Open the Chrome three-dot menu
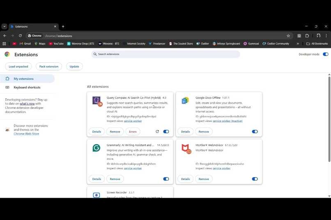This screenshot has height=220, width=331. click(x=326, y=36)
